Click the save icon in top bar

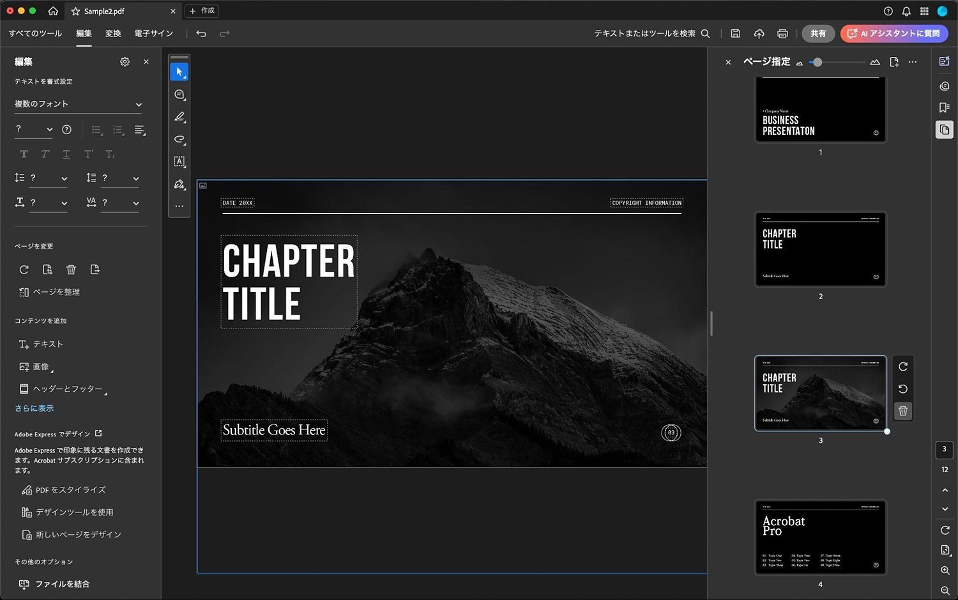[x=736, y=33]
